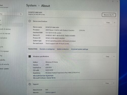Select the 64-bit operating system text

(61, 41)
